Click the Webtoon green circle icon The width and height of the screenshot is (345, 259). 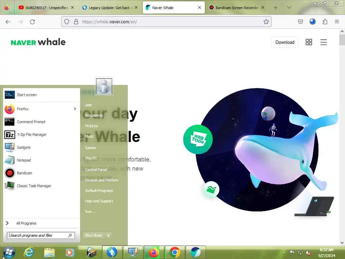click(198, 139)
